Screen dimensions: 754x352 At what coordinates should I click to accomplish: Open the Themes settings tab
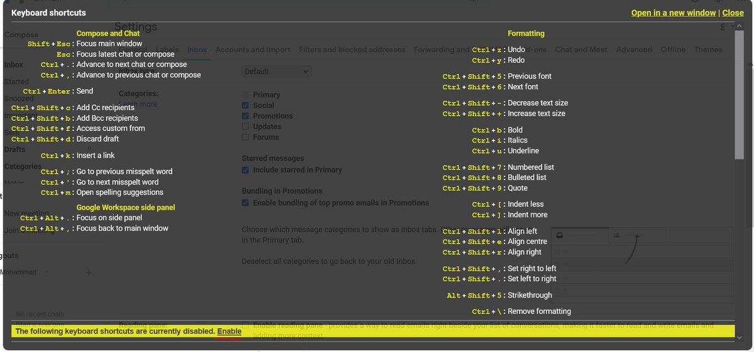click(708, 50)
